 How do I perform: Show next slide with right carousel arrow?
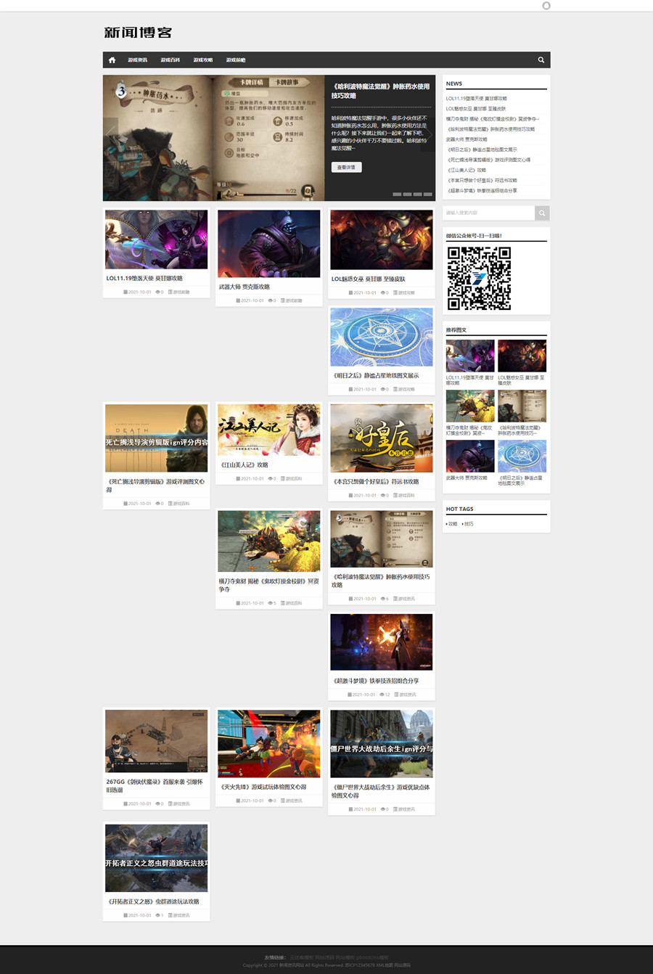click(x=428, y=135)
